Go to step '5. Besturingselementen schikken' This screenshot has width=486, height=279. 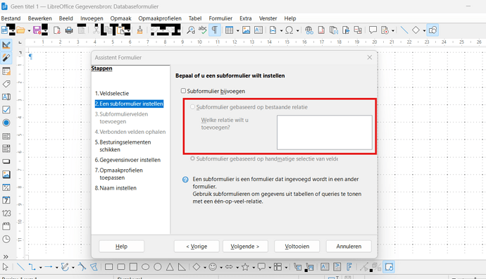click(x=123, y=146)
